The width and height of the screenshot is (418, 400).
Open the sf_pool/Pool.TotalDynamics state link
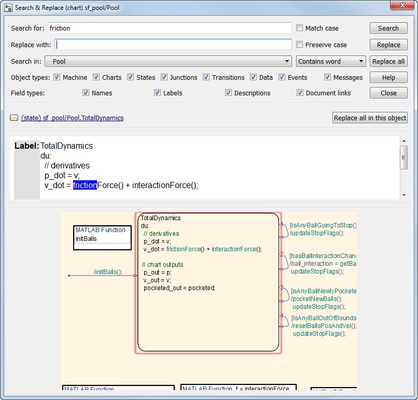coord(72,118)
